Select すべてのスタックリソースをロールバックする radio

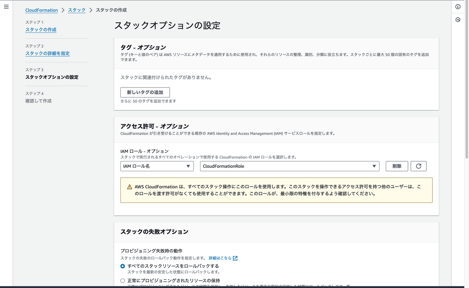[x=123, y=266]
